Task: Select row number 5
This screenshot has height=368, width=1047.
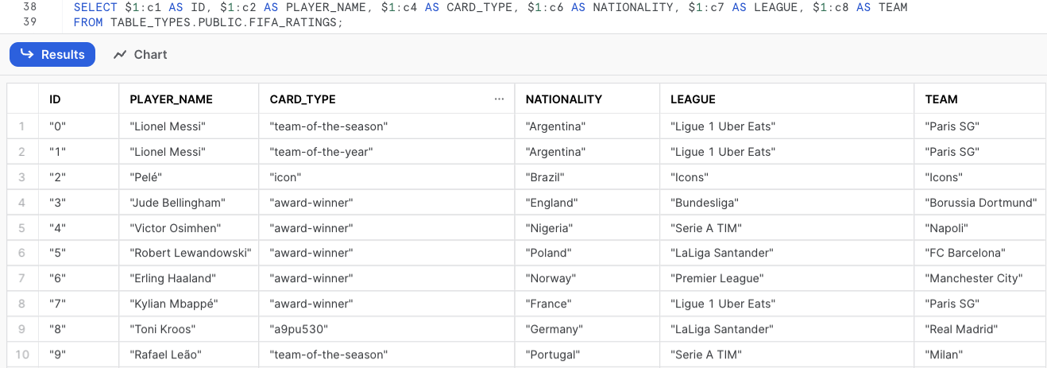Action: coord(22,227)
